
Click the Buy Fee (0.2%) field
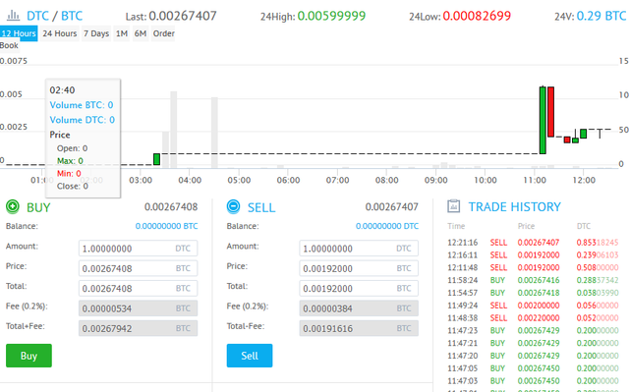pyautogui.click(x=138, y=308)
